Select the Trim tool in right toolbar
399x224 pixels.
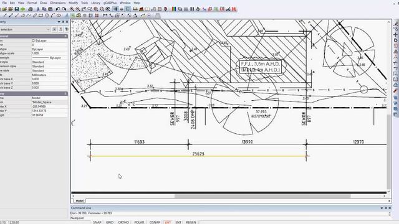pyautogui.click(x=396, y=62)
